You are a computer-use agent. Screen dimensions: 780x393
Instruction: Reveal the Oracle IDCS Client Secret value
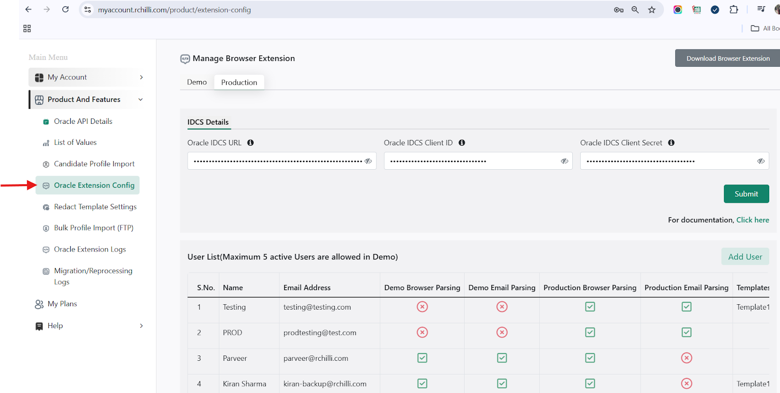tap(761, 161)
